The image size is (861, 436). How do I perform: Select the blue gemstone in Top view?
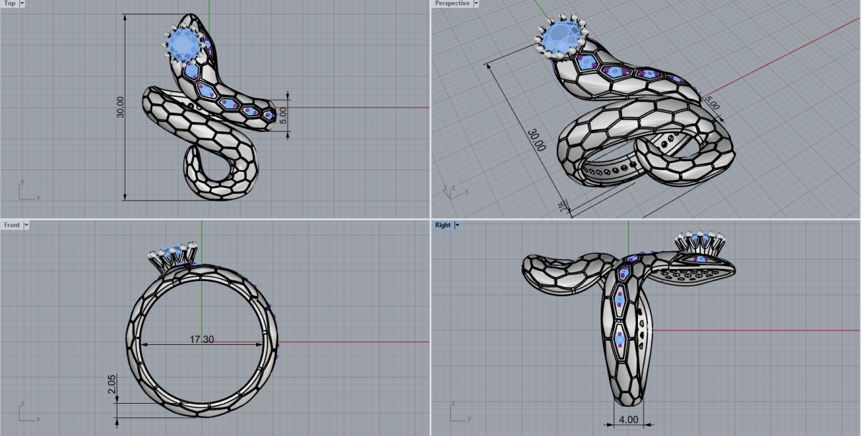pos(184,45)
